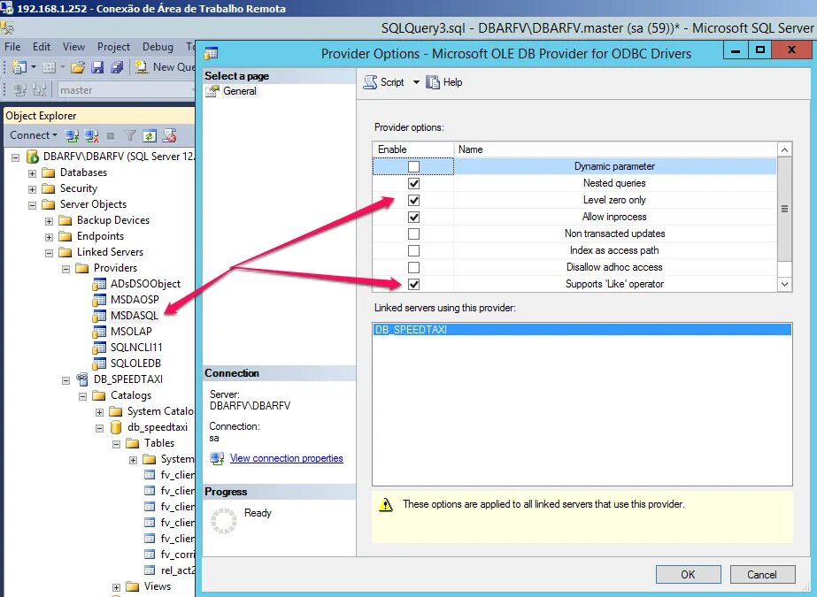The width and height of the screenshot is (817, 597).
Task: Open Help in Provider Options dialog
Action: pyautogui.click(x=444, y=82)
